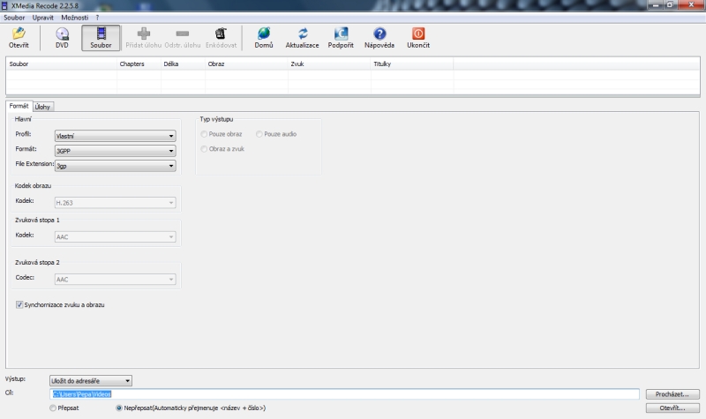The width and height of the screenshot is (706, 419).
Task: Open the H.263 video Kodek dropdown
Action: click(x=116, y=203)
